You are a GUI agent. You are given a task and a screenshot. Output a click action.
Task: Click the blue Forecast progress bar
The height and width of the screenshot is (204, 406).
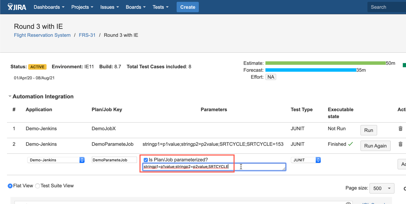(311, 70)
